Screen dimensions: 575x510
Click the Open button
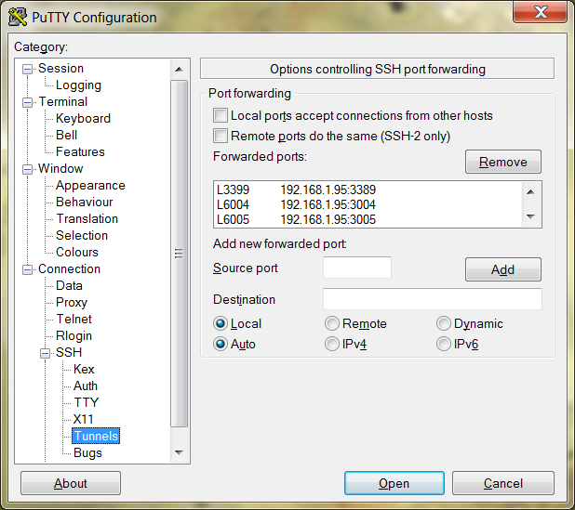(394, 483)
